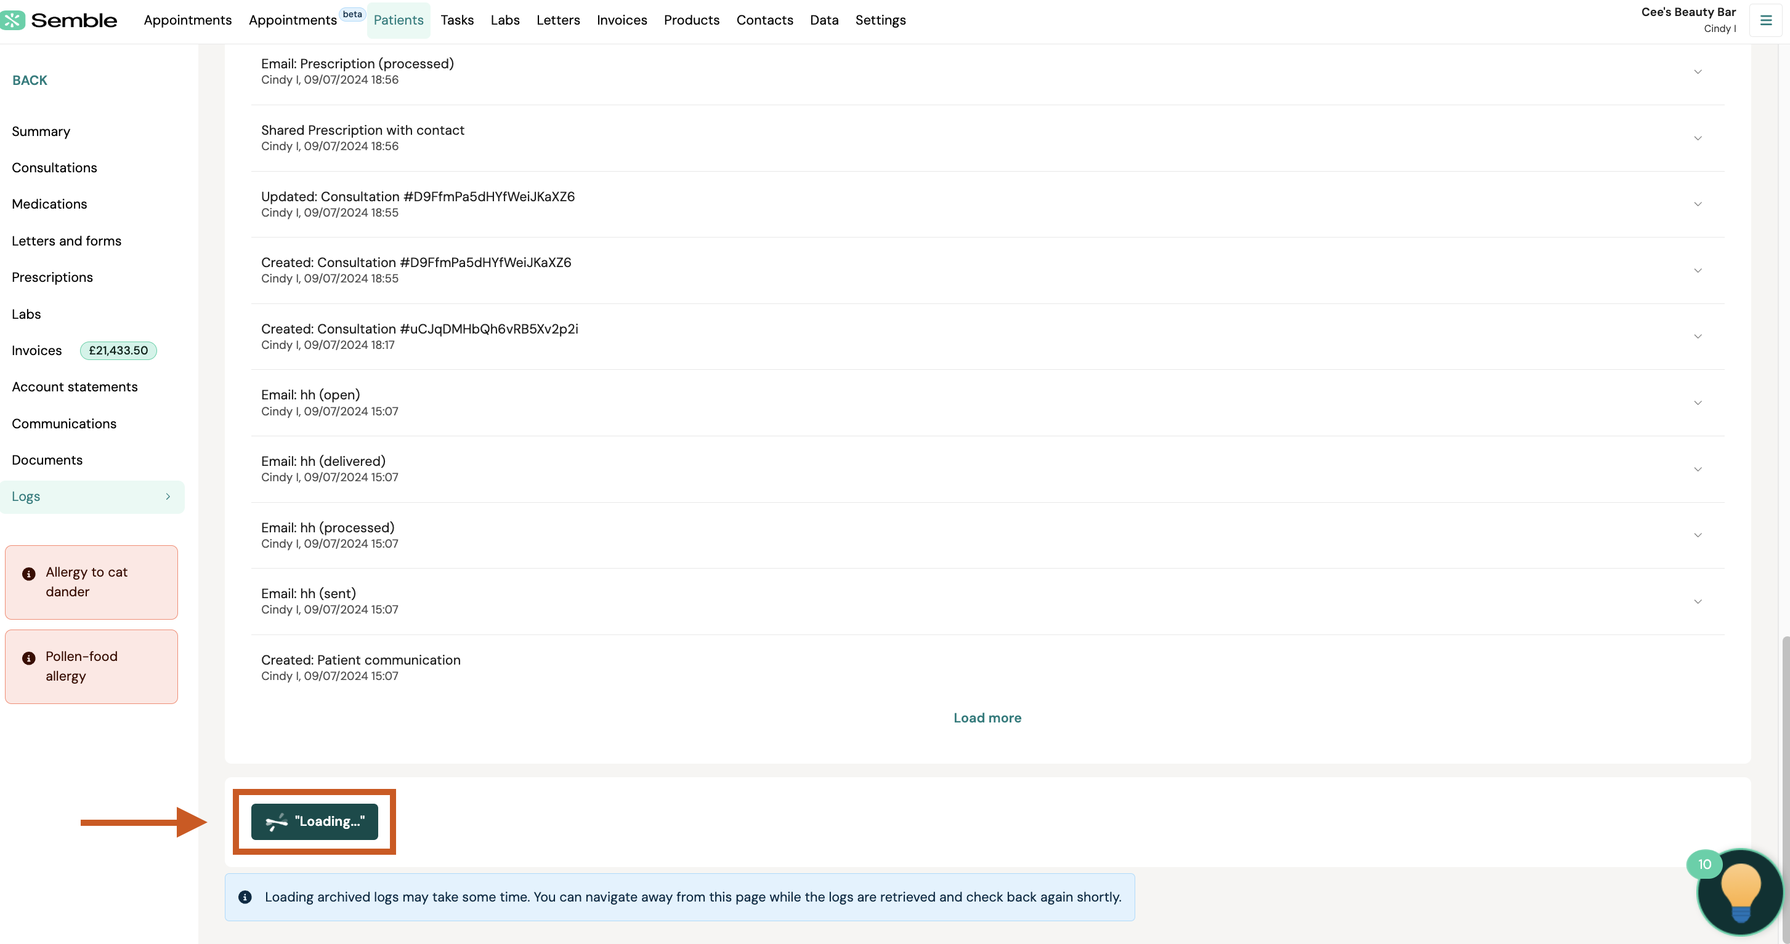Open Summary in the sidebar

pos(41,131)
